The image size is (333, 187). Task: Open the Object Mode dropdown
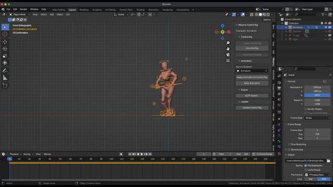[19, 15]
